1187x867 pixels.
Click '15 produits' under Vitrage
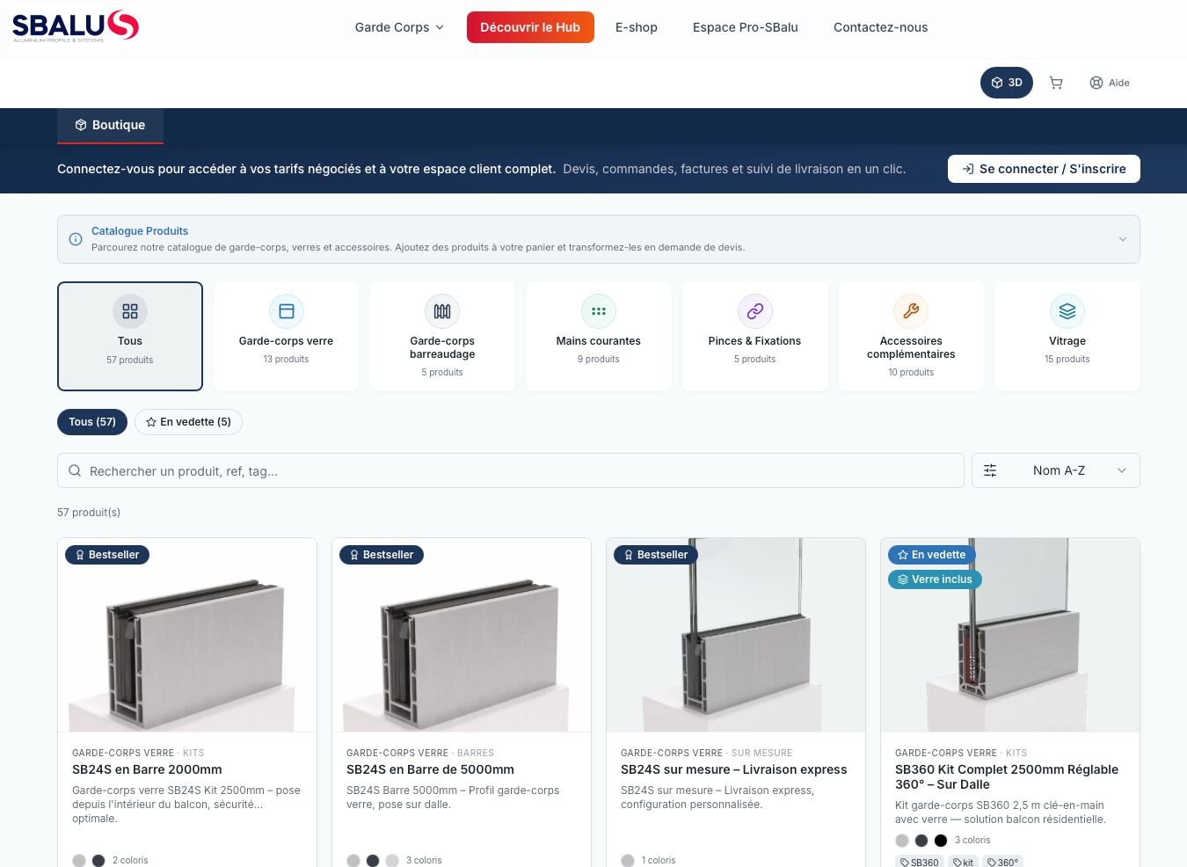coord(1067,359)
